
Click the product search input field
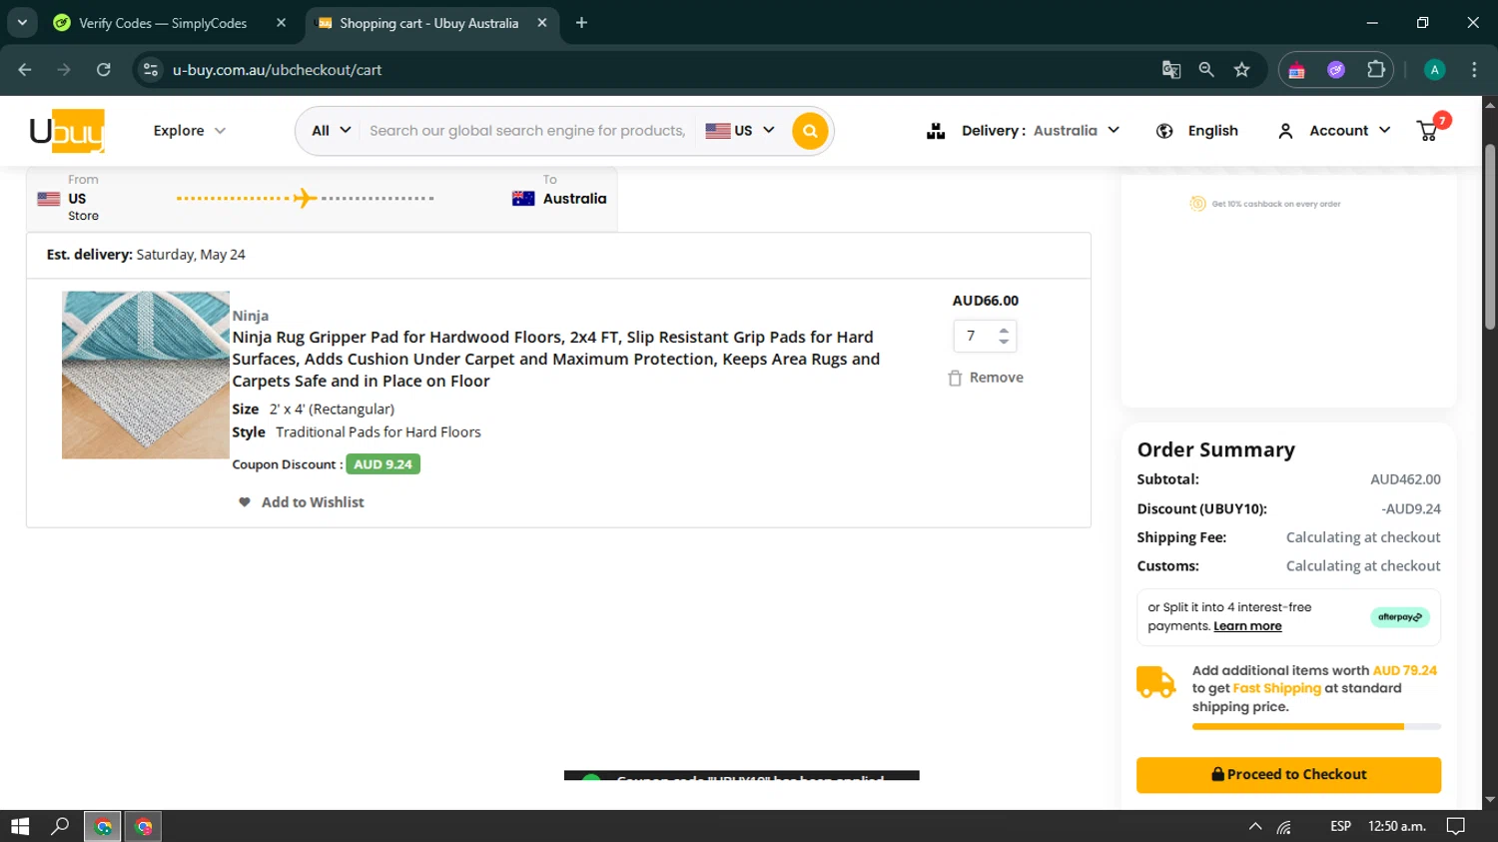tap(527, 131)
